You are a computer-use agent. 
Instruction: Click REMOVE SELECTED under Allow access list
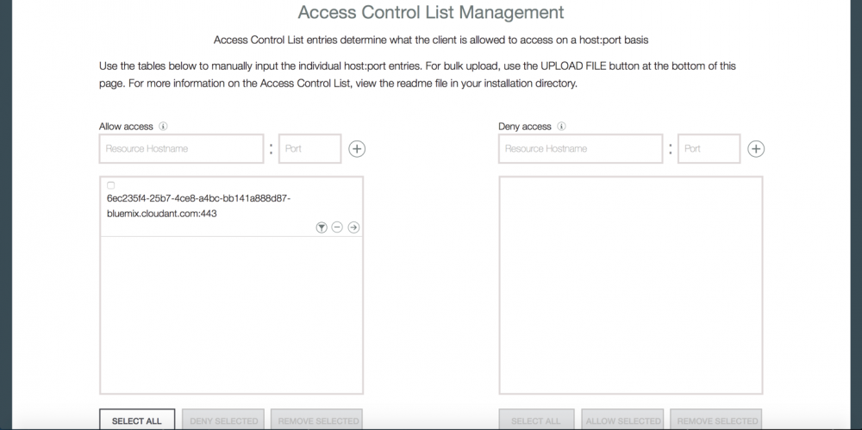point(316,421)
